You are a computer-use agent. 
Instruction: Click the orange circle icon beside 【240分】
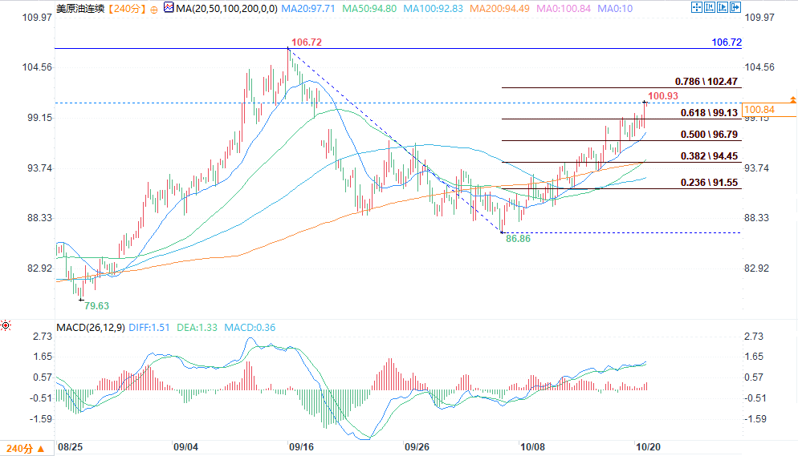click(153, 9)
